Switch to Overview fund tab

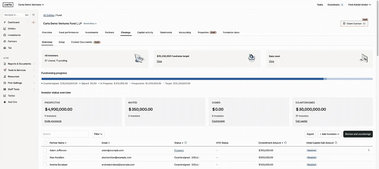(x=47, y=32)
